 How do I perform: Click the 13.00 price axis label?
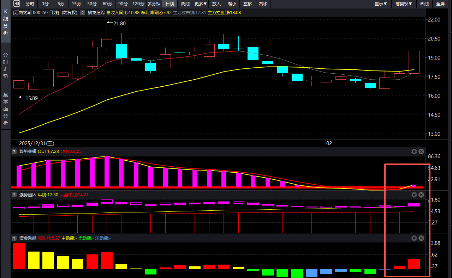(x=434, y=134)
